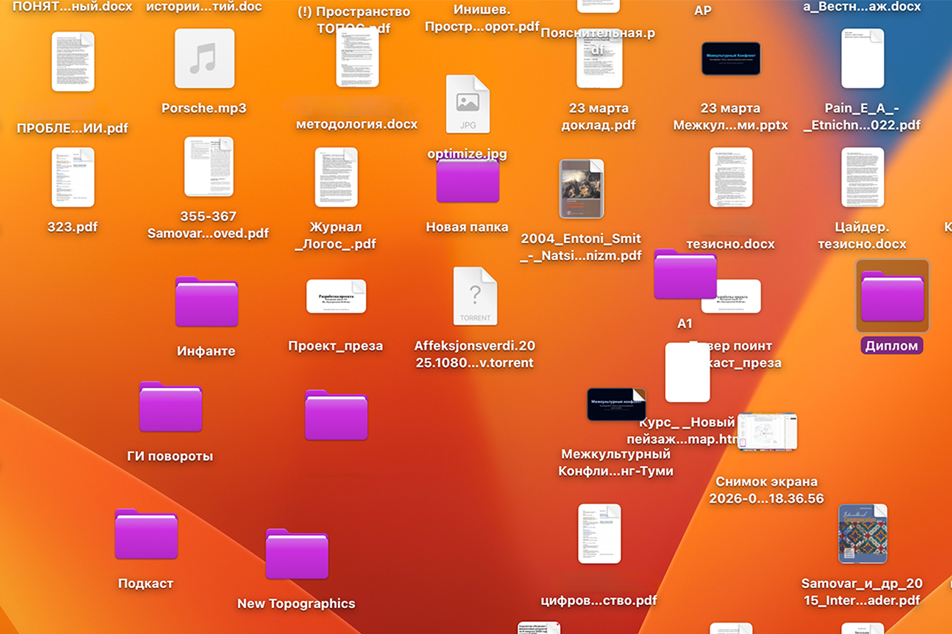Viewport: 952px width, 634px height.
Task: Click the 2004_Entoni_Smit PDF book cover
Action: tap(581, 189)
